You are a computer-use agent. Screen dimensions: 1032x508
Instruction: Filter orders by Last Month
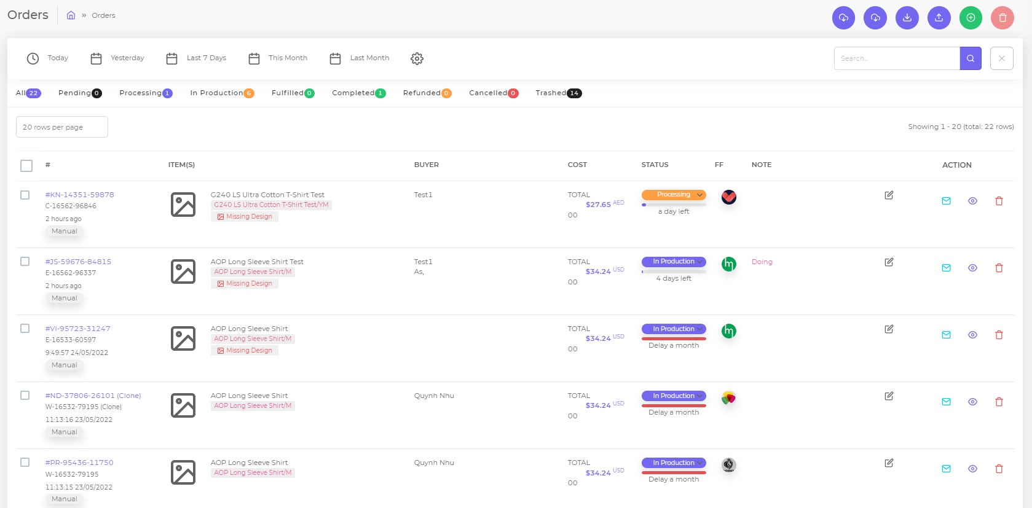pyautogui.click(x=360, y=58)
